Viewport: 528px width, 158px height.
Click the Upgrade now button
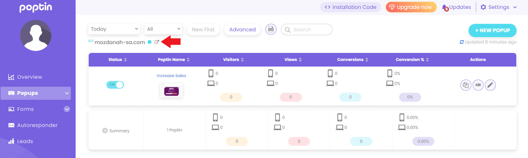tap(411, 7)
